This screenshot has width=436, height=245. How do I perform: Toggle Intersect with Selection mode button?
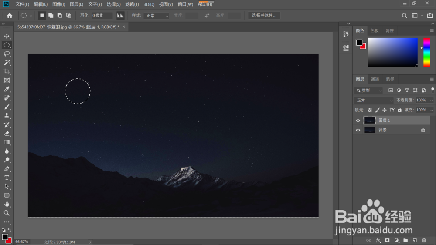(69, 16)
